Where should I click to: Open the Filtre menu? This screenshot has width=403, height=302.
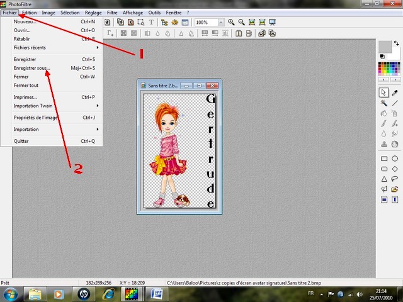click(112, 13)
